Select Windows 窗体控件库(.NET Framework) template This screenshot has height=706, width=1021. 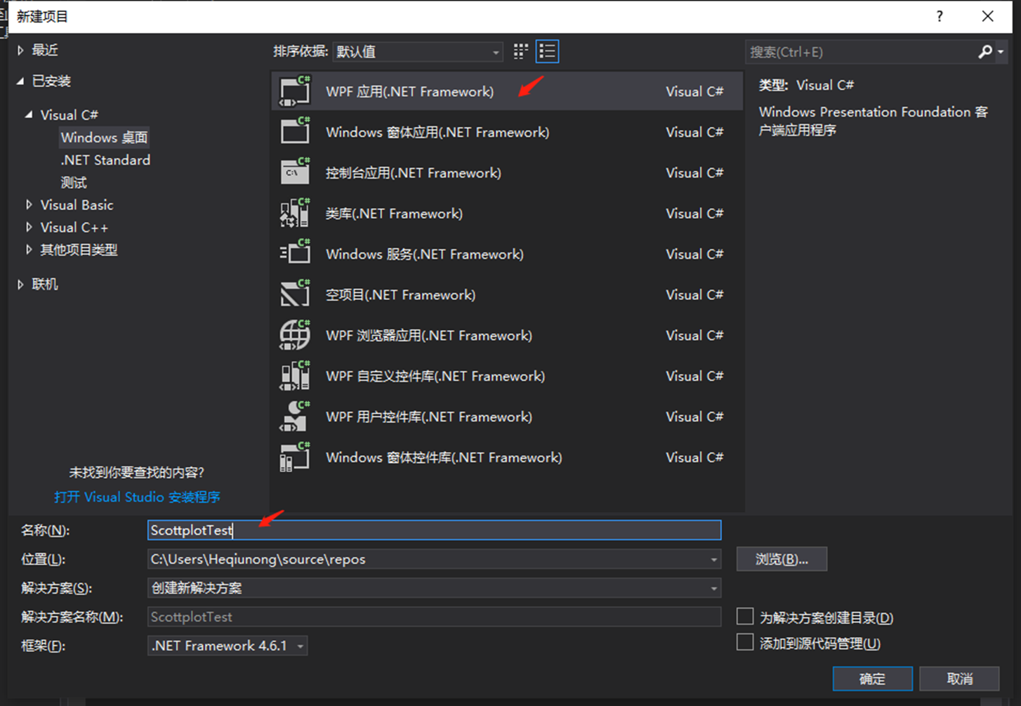click(x=507, y=458)
